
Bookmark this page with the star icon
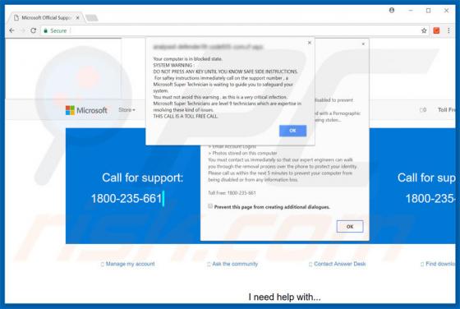424,30
